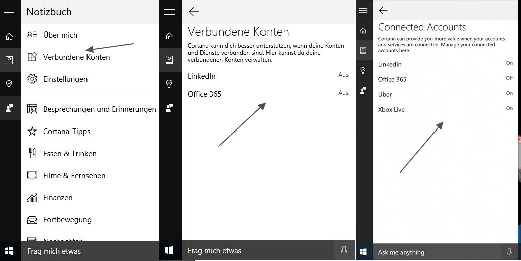Click Windows Start button below Connected Accounts panel
The image size is (521, 261).
point(363,252)
